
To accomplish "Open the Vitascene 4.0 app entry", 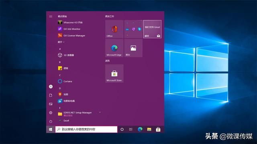I will point(71,22).
